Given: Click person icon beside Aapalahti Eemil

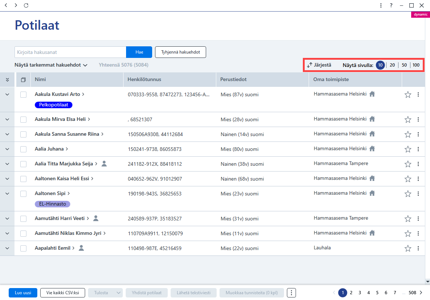Looking at the screenshot, I should coord(81,248).
